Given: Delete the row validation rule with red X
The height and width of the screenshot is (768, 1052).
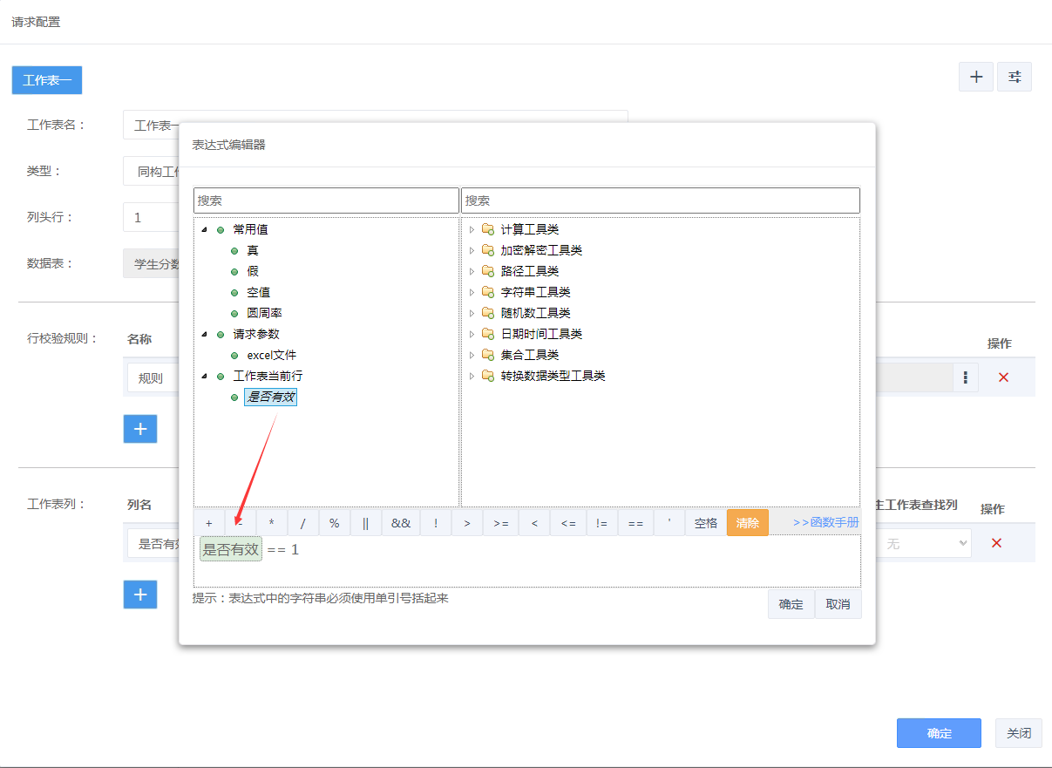Looking at the screenshot, I should click(x=1003, y=377).
